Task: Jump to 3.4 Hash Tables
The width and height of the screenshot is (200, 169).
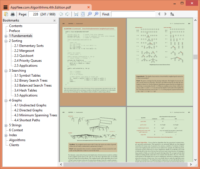Action: pyautogui.click(x=26, y=90)
